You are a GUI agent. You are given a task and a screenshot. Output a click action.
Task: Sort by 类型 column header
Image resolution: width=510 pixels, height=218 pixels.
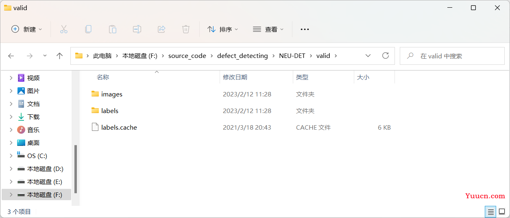302,77
